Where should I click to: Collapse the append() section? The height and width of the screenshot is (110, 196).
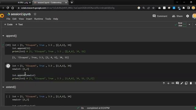tap(3, 36)
